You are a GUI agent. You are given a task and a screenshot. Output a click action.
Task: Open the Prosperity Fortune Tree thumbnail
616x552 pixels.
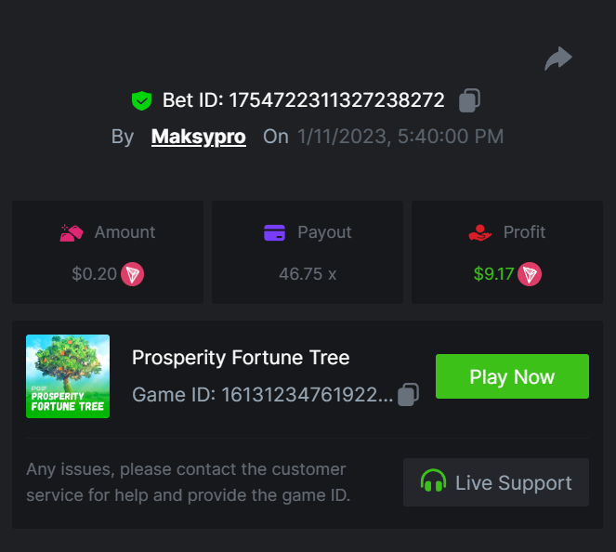click(x=68, y=376)
